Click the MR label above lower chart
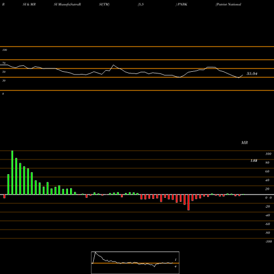Screen dimensions: 274x274 click(x=244, y=142)
